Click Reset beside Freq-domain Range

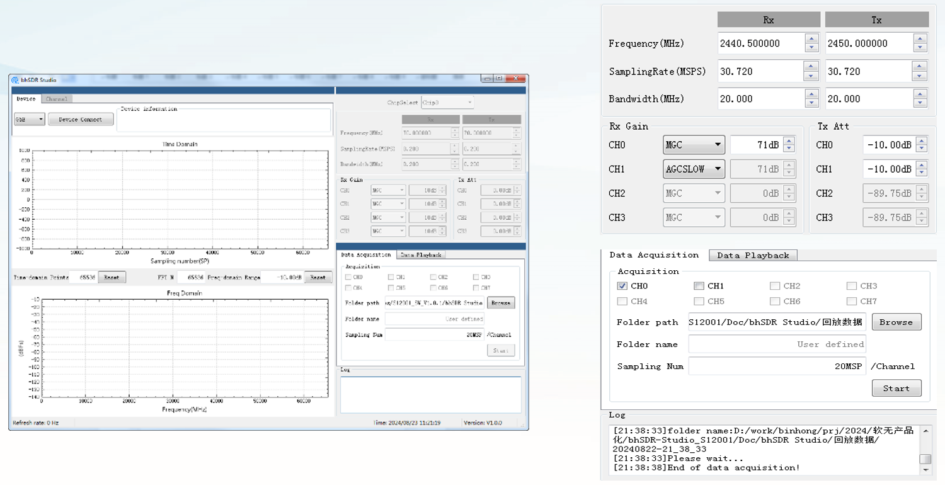coord(318,277)
